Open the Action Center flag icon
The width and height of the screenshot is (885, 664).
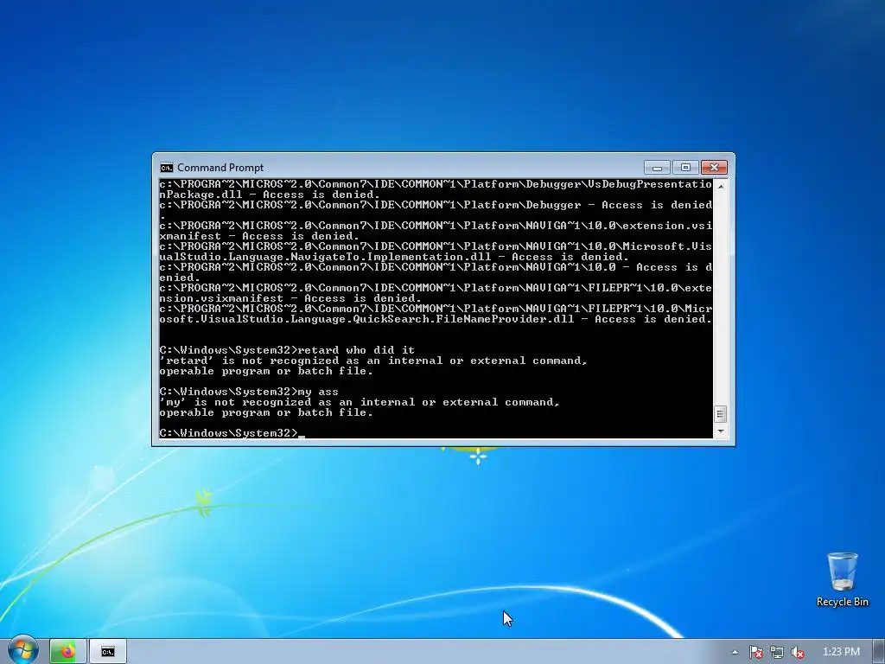tap(755, 652)
